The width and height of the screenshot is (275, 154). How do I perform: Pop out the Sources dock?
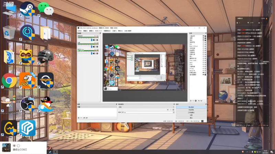[x=206, y=33]
